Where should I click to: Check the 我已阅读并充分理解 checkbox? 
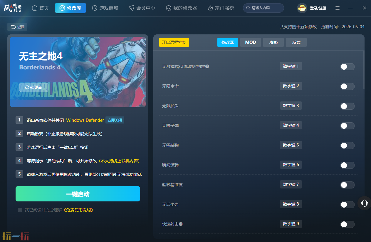[20, 210]
